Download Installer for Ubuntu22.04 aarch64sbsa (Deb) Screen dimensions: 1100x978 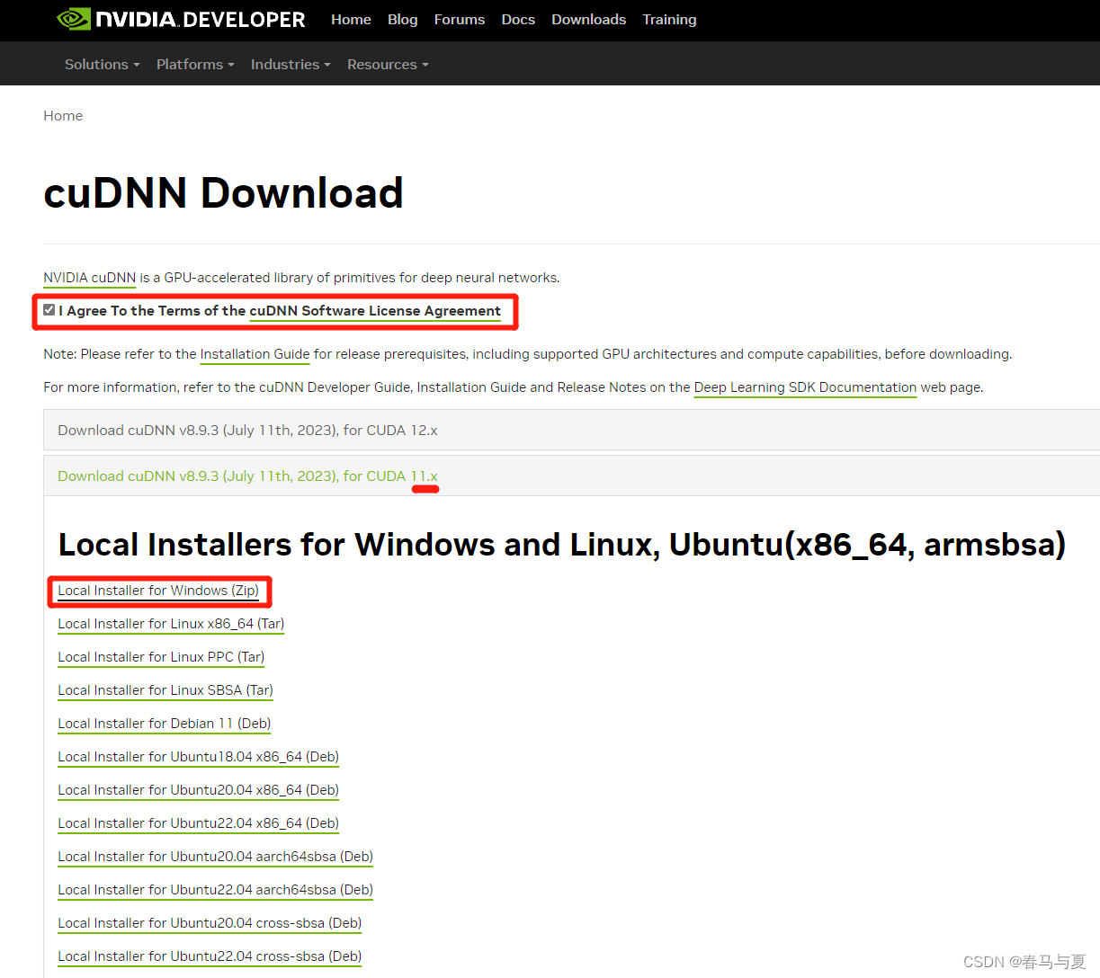[216, 890]
